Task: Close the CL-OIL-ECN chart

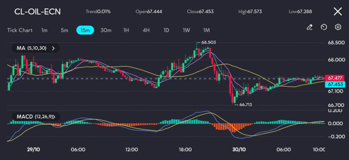Action: pyautogui.click(x=338, y=11)
